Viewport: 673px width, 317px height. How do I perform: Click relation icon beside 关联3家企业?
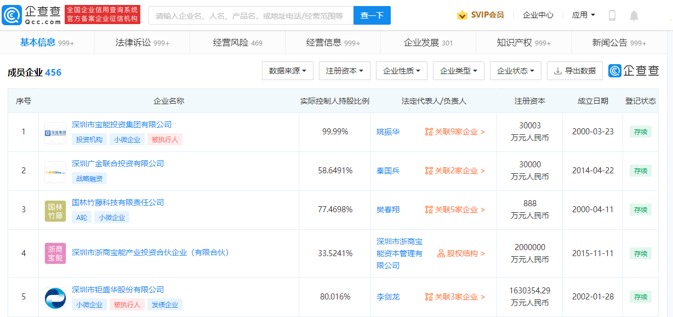click(x=429, y=297)
